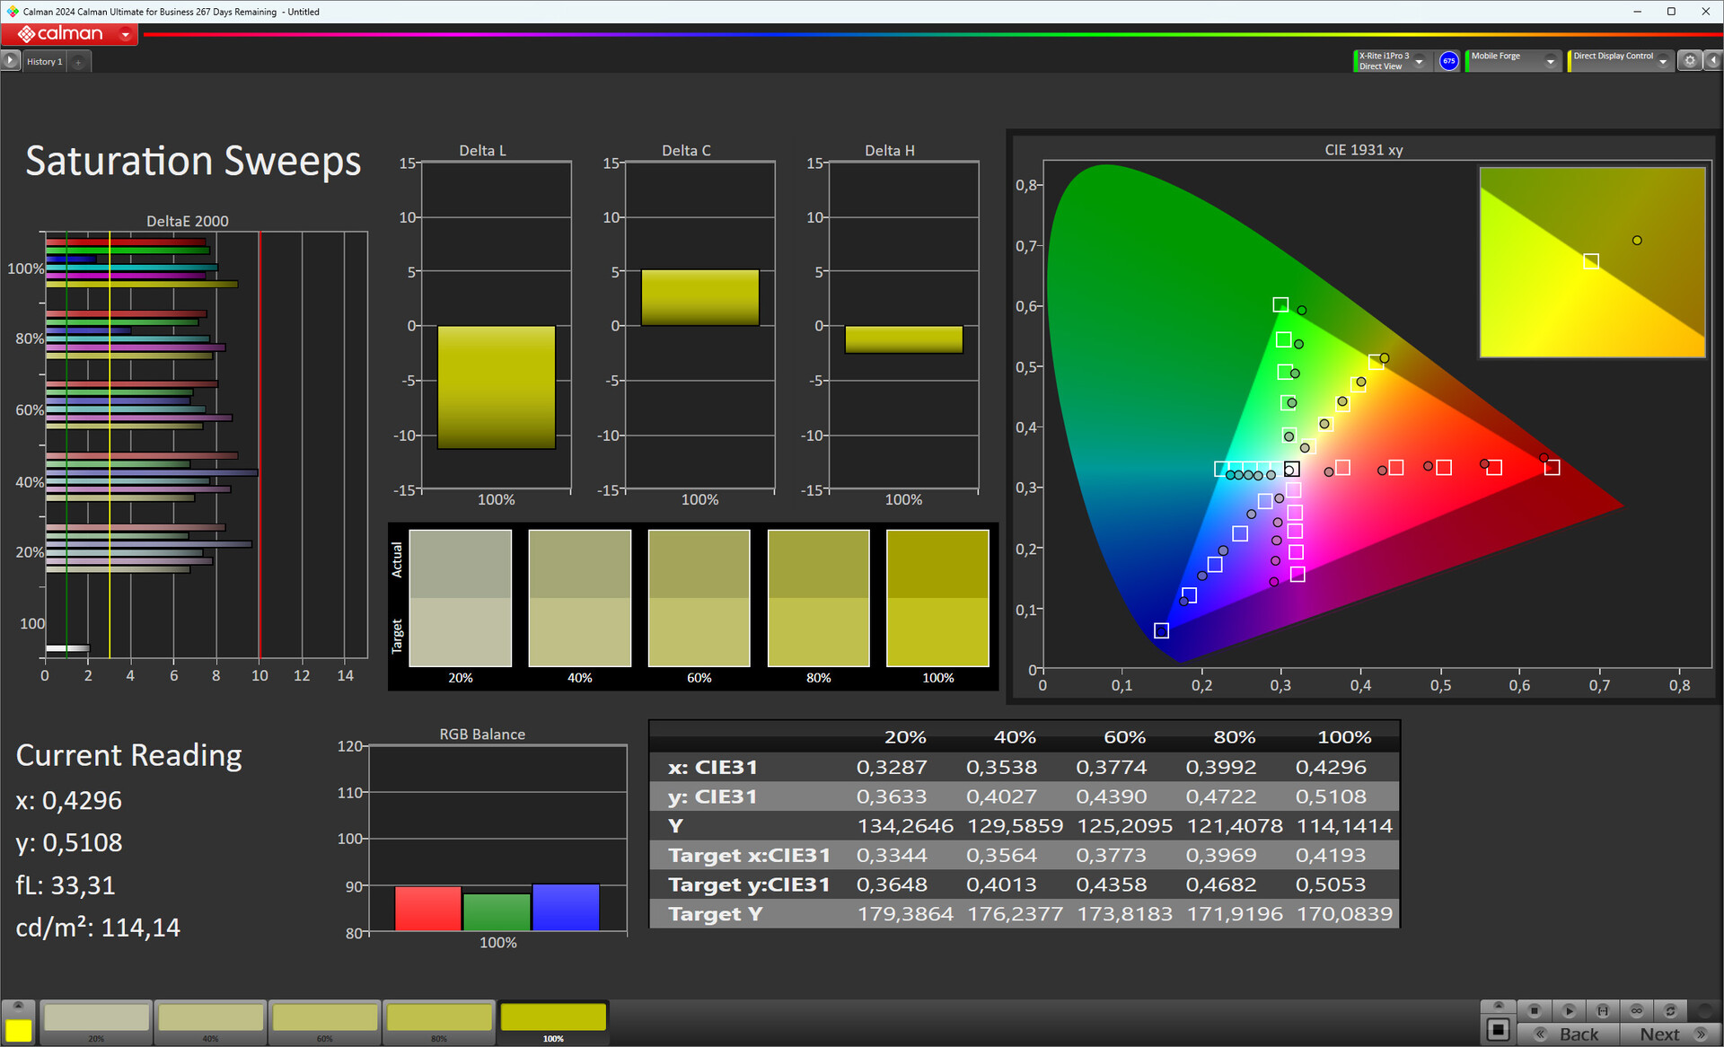
Task: Collapse right panel with arrow icon
Action: point(1713,60)
